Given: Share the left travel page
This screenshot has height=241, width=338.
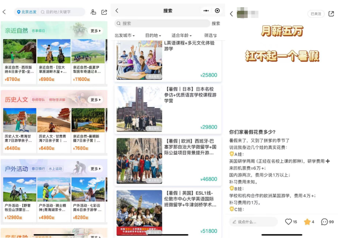Looking at the screenshot, I should point(104,12).
